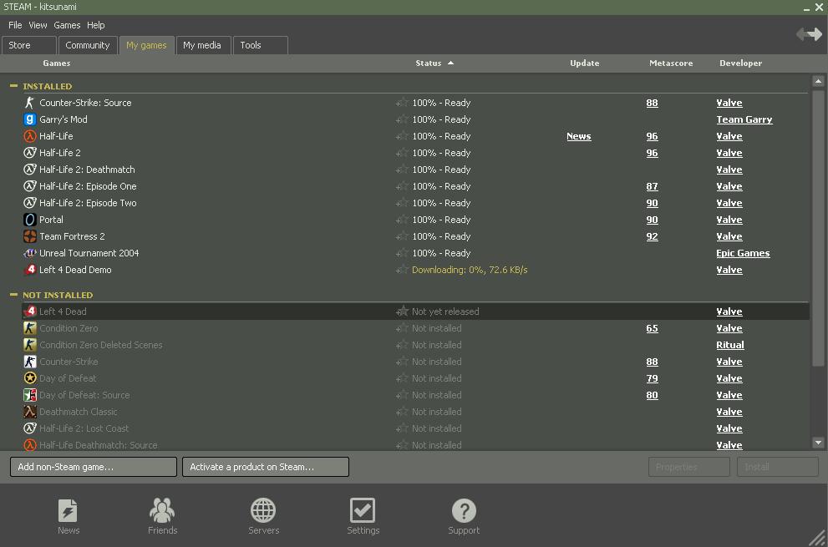Open Metascore 65 link for Condition Zero

click(653, 328)
